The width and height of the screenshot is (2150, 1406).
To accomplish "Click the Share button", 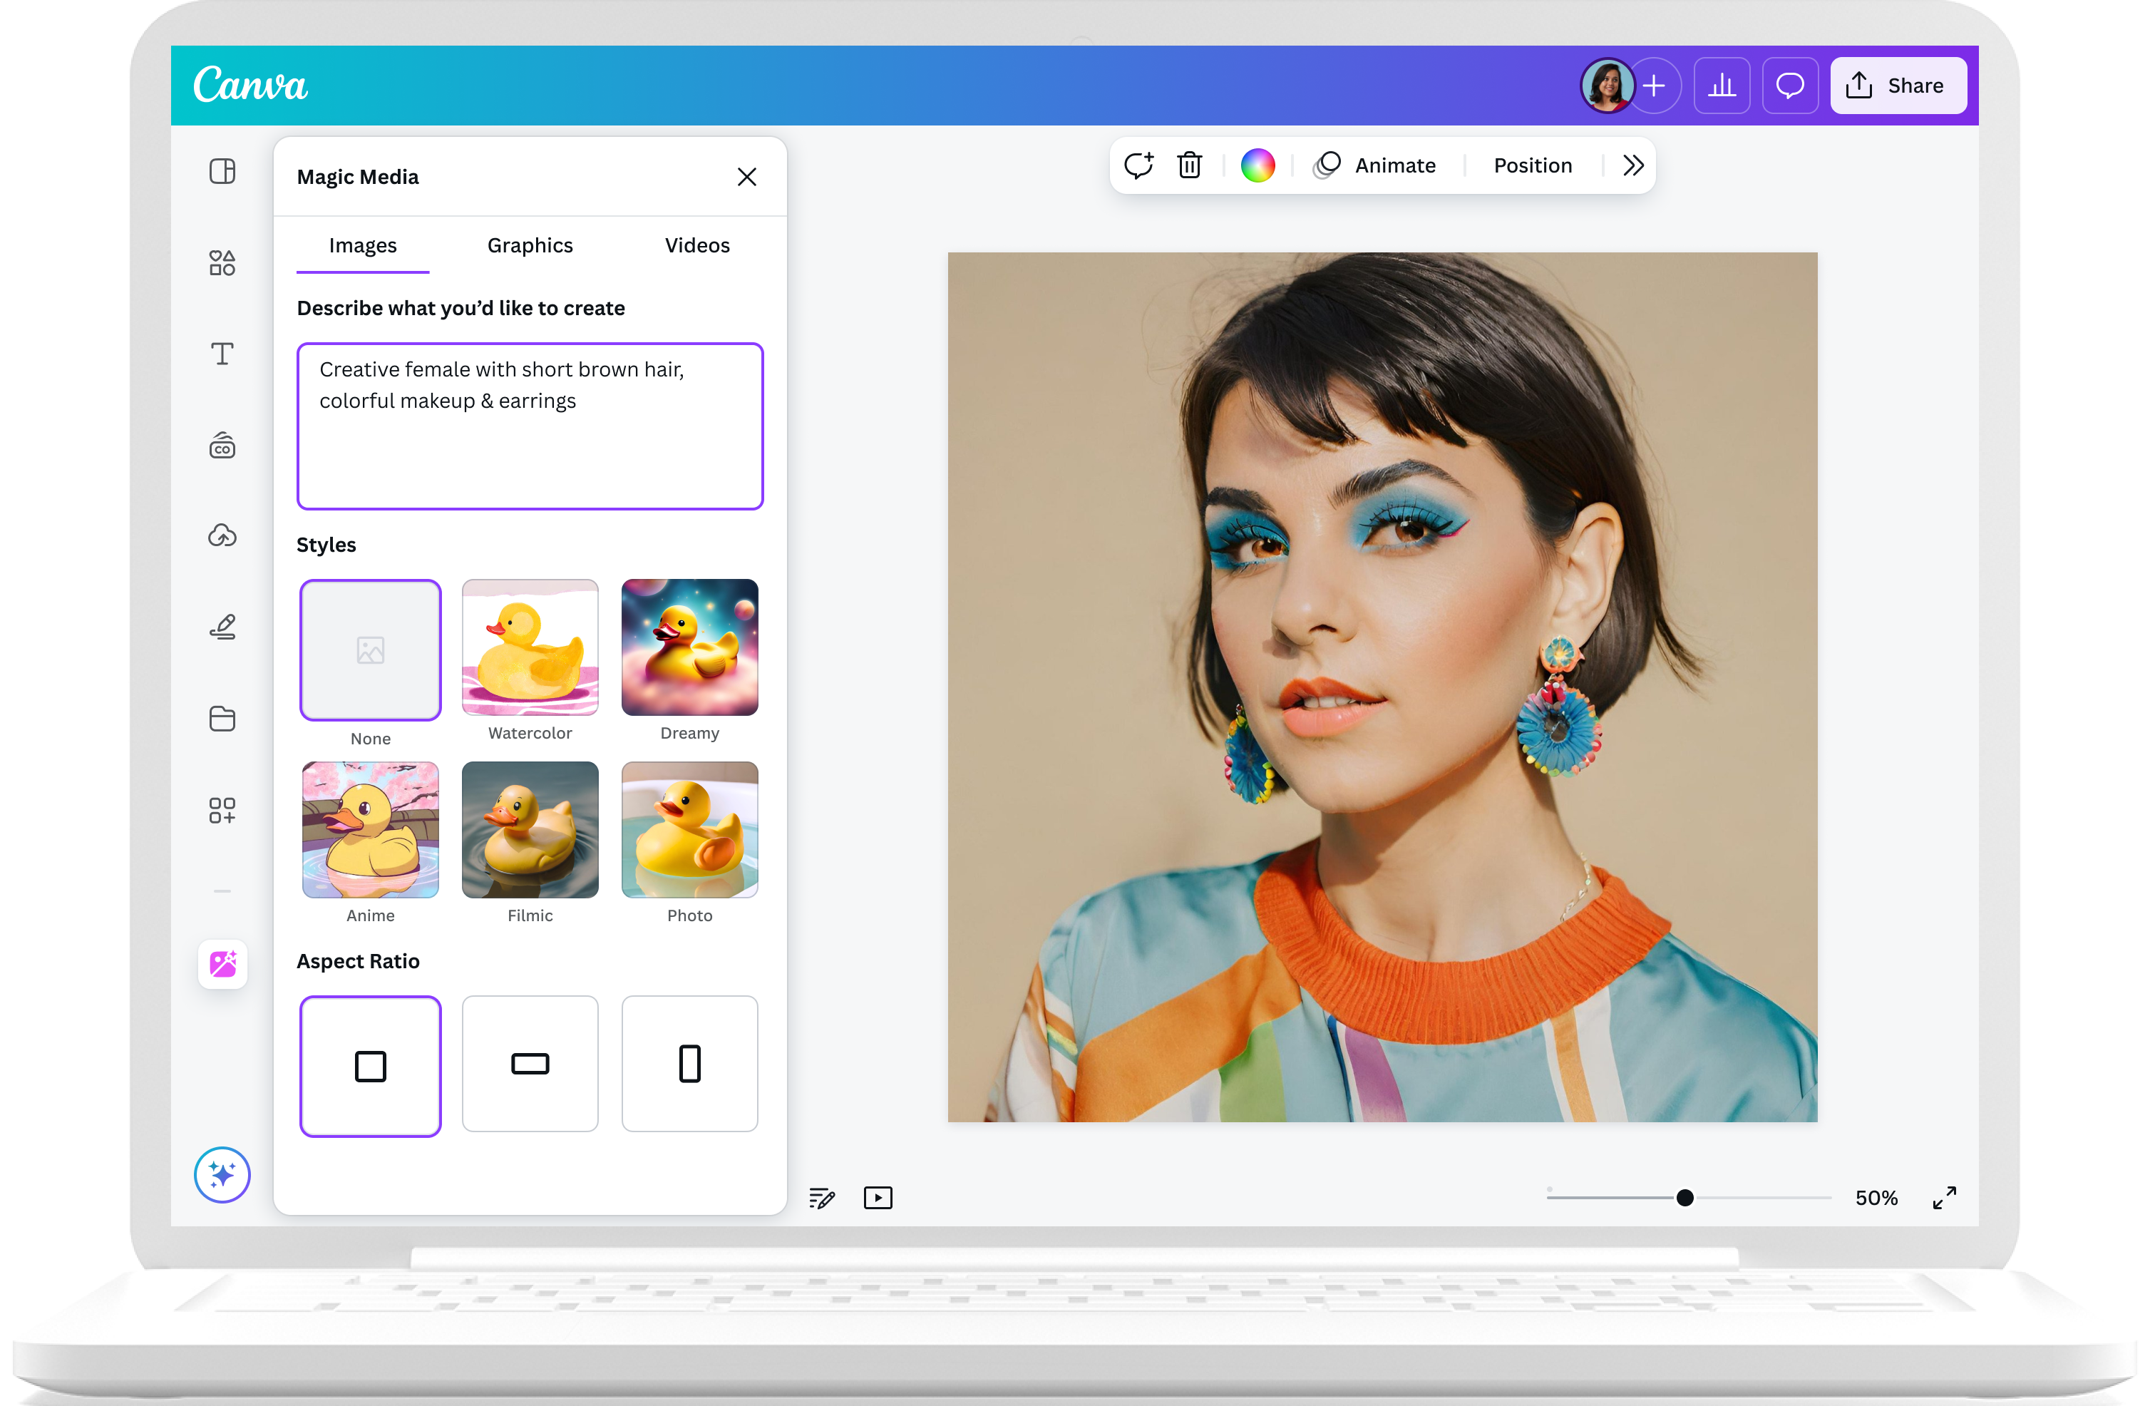I will point(1898,86).
